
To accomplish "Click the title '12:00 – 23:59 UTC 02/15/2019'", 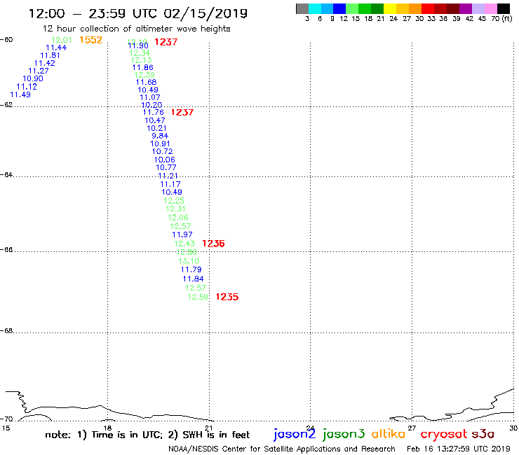I will click(138, 13).
